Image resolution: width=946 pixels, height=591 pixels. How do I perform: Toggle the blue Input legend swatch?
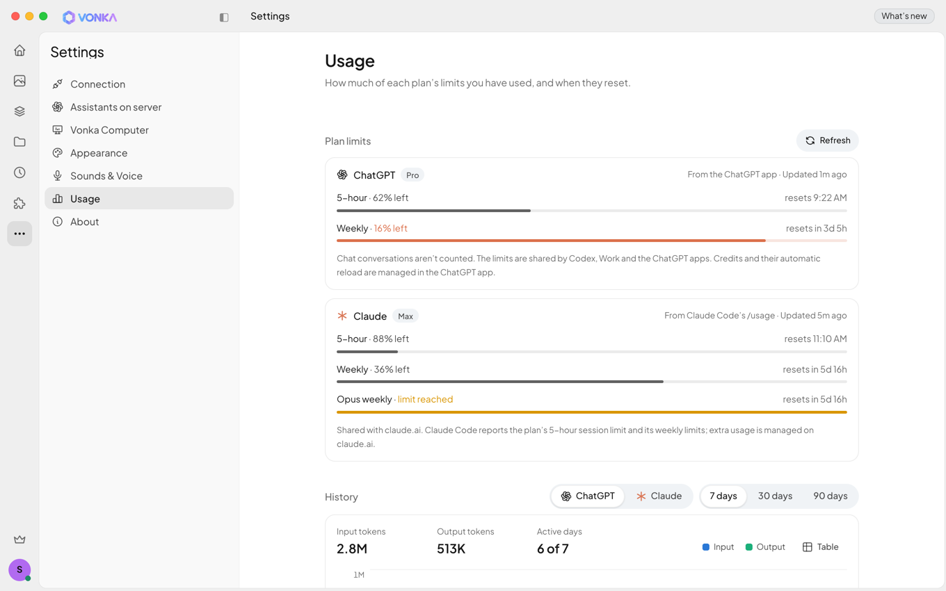pos(706,547)
